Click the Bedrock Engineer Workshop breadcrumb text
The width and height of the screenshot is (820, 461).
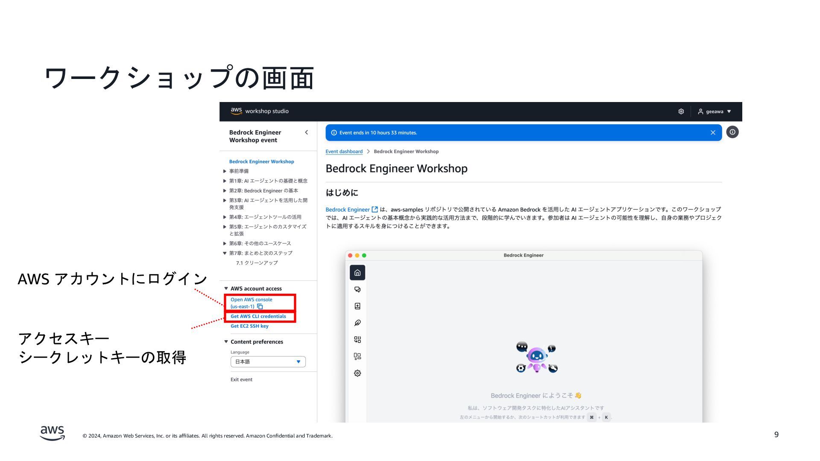406,152
